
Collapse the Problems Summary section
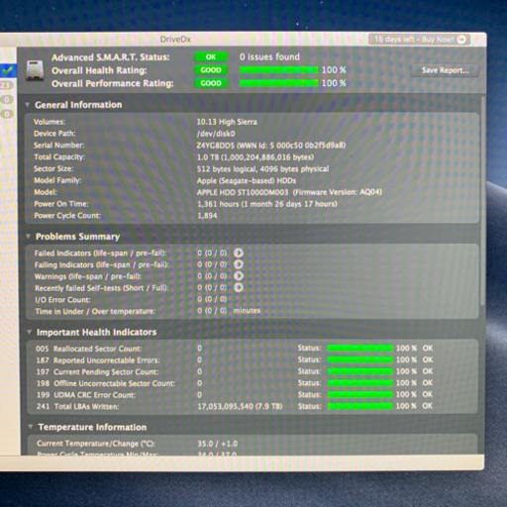pyautogui.click(x=29, y=237)
